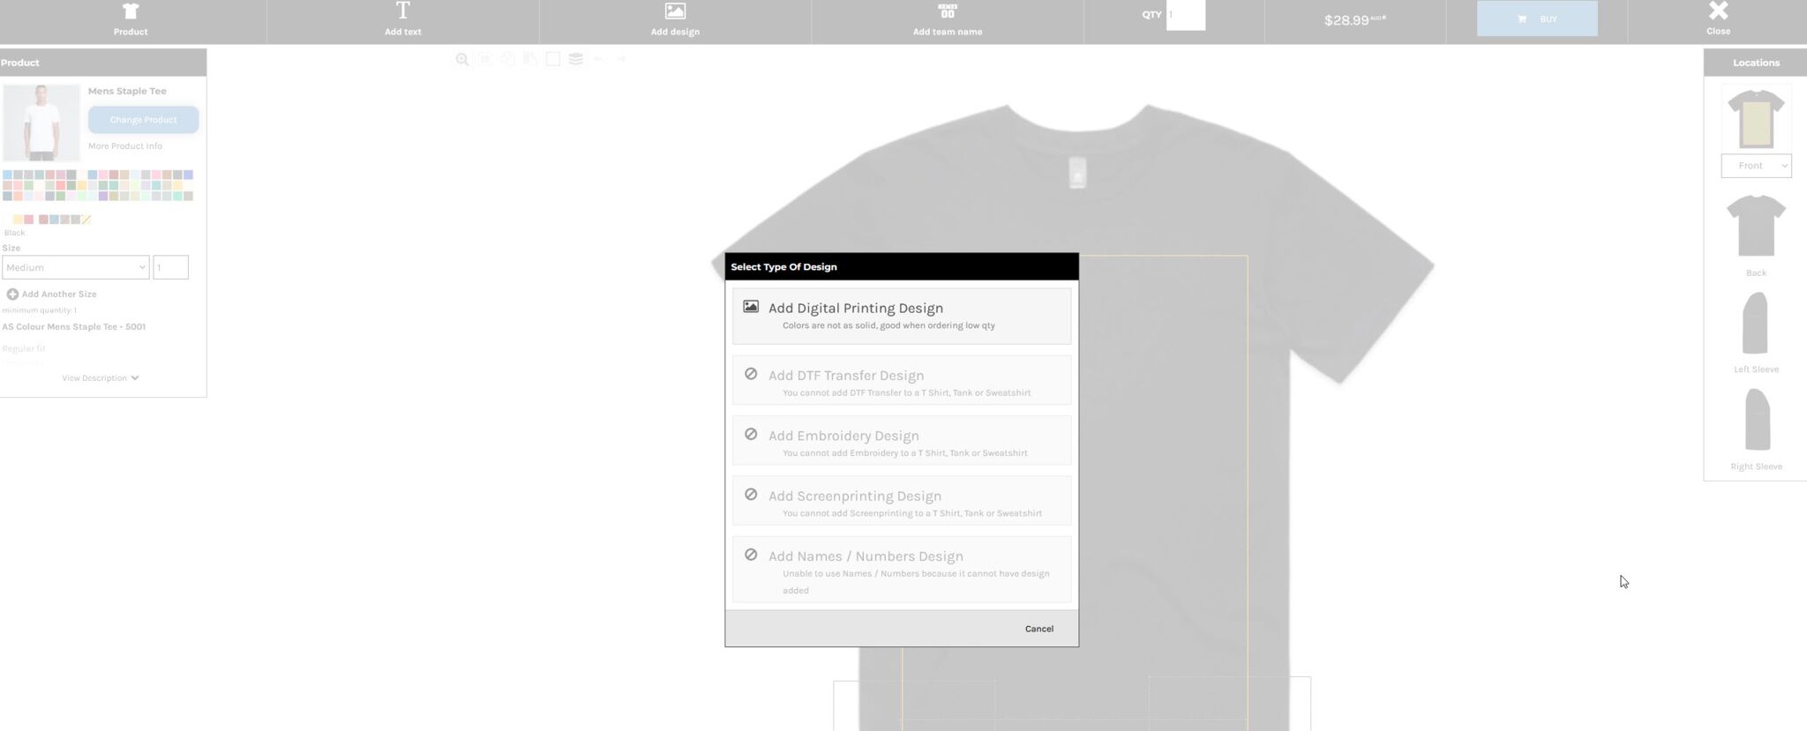Choose Add Digital Printing Design option
1807x731 pixels.
click(902, 316)
